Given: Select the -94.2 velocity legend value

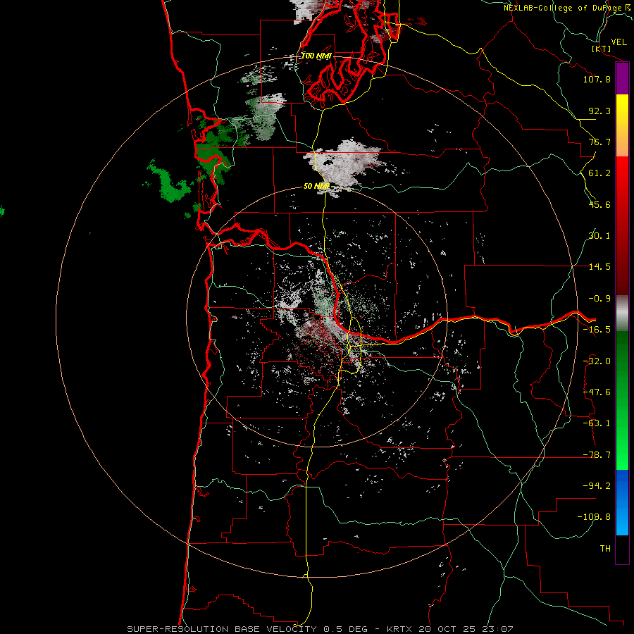Looking at the screenshot, I should pos(597,486).
